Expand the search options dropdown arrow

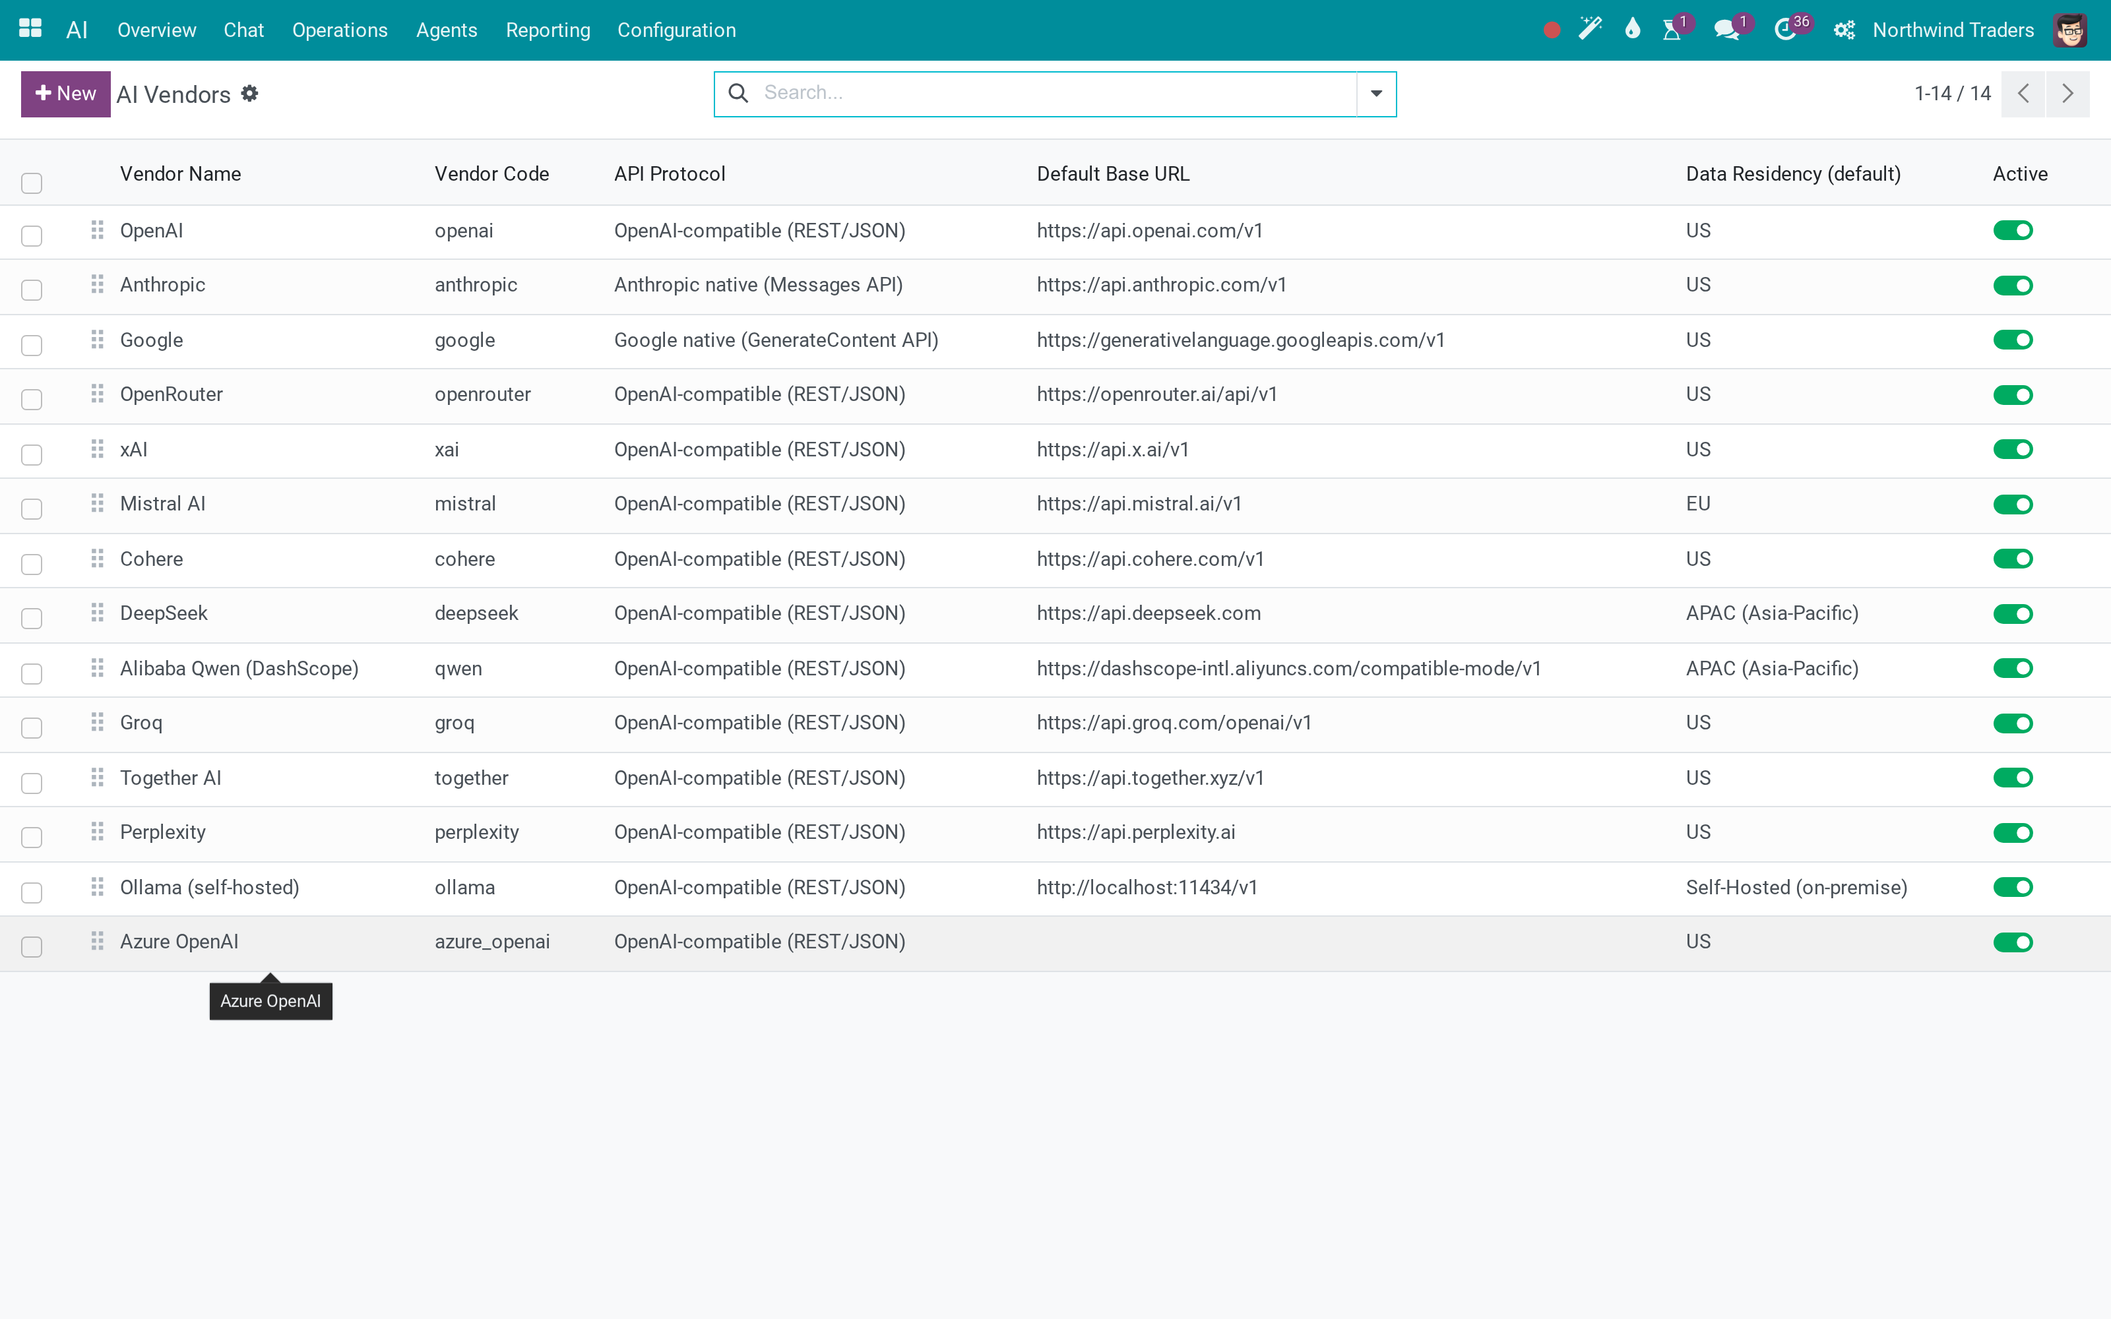pyautogui.click(x=1377, y=94)
